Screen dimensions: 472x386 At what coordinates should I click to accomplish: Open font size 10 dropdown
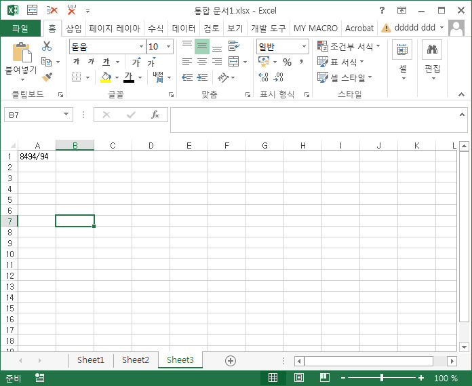click(x=168, y=46)
